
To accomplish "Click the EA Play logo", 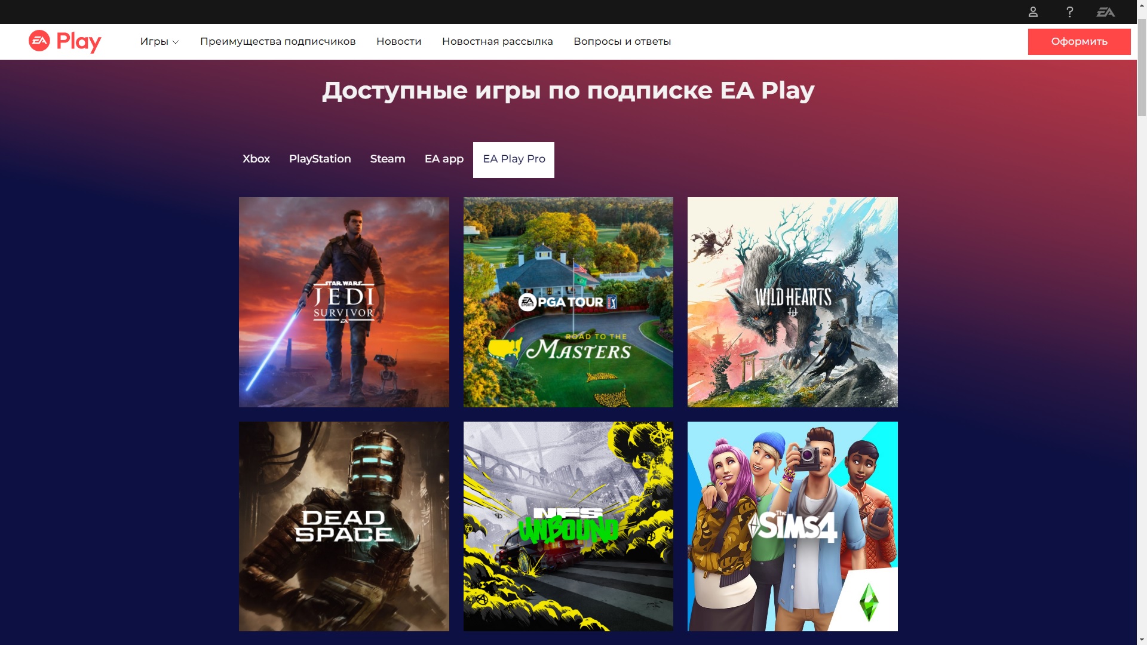I will tap(65, 41).
